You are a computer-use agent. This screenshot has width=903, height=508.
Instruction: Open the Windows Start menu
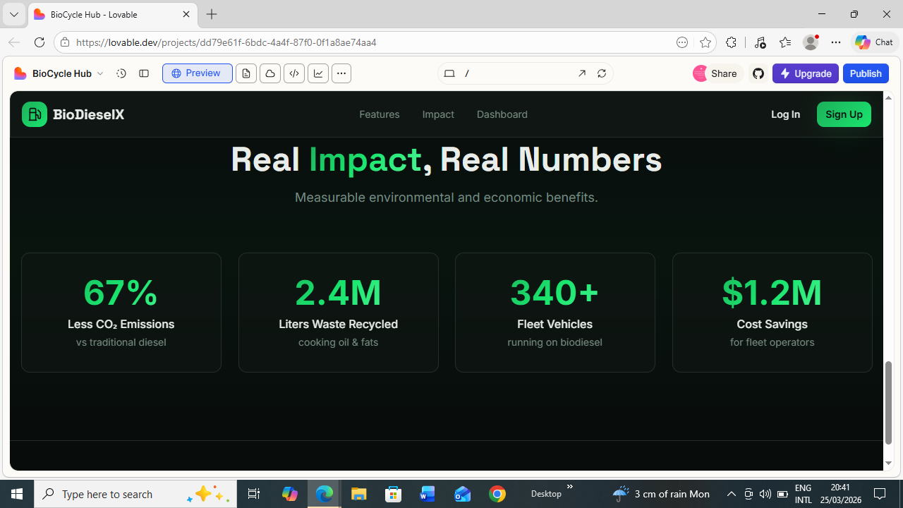[17, 494]
